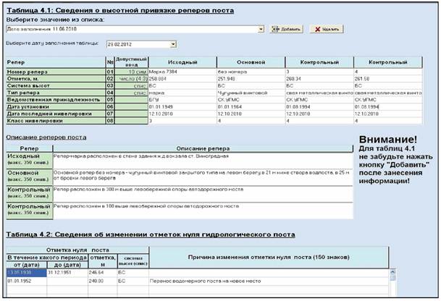Click the green plus icon on Добавить
Screen dimensions: 441x301
(x=276, y=29)
